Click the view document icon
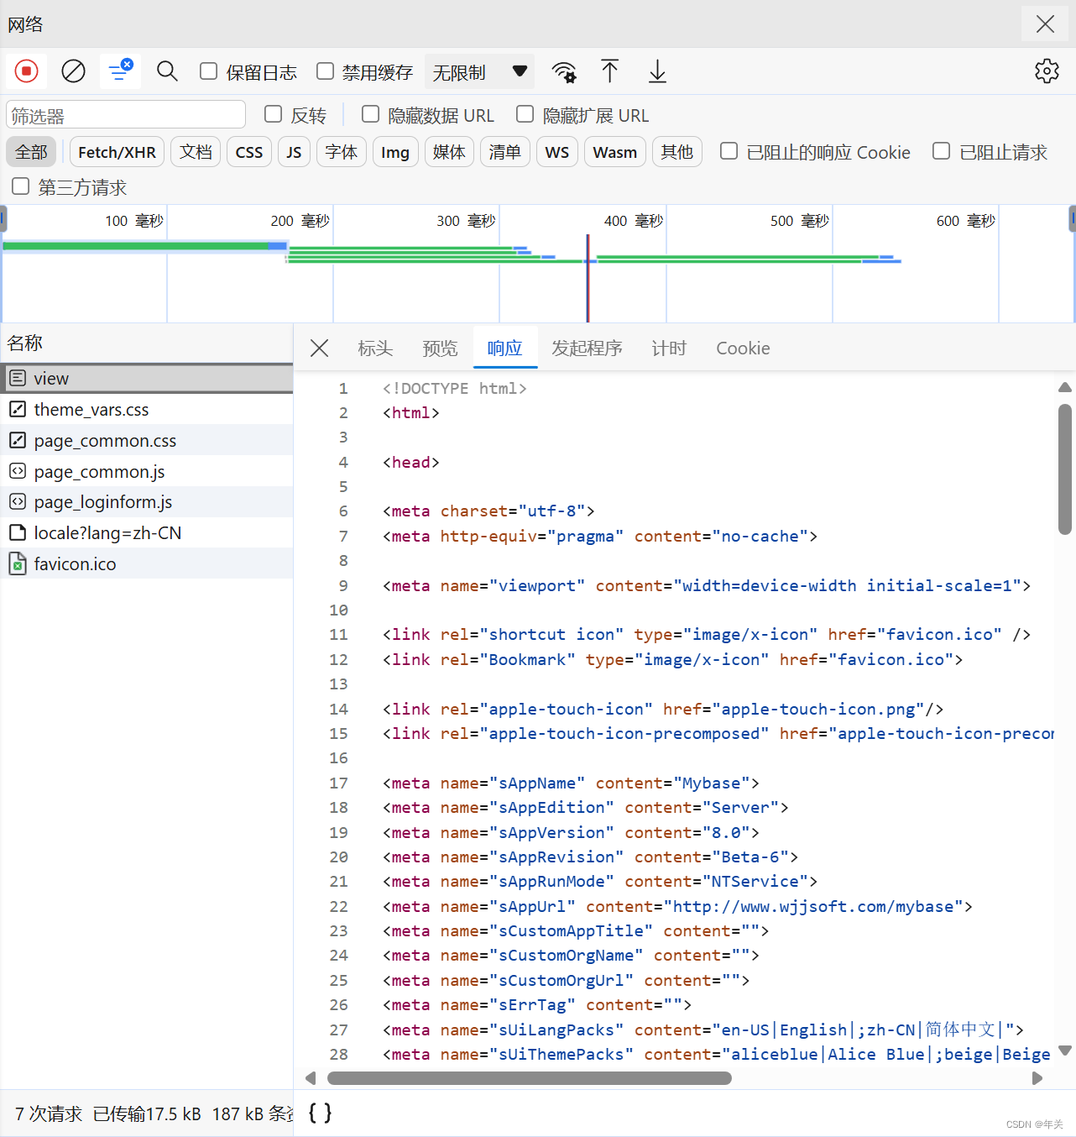1076x1137 pixels. pyautogui.click(x=18, y=378)
